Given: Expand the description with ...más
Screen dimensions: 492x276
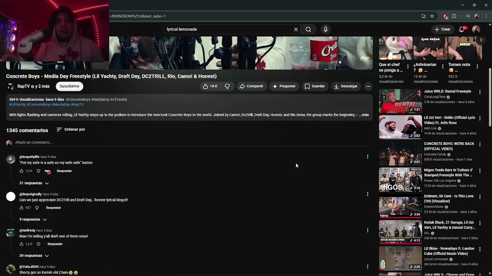Looking at the screenshot, I should (364, 115).
